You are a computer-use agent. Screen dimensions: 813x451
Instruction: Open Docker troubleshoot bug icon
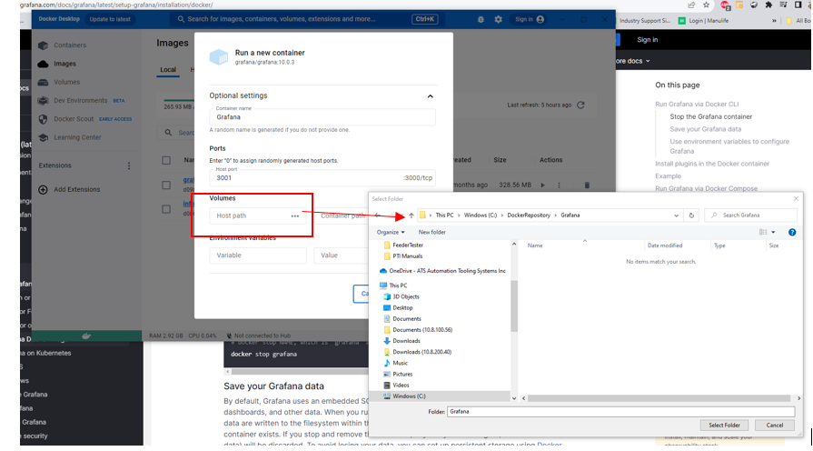[481, 19]
